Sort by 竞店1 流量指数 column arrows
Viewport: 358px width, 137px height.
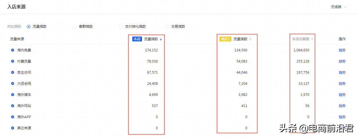tap(250, 39)
